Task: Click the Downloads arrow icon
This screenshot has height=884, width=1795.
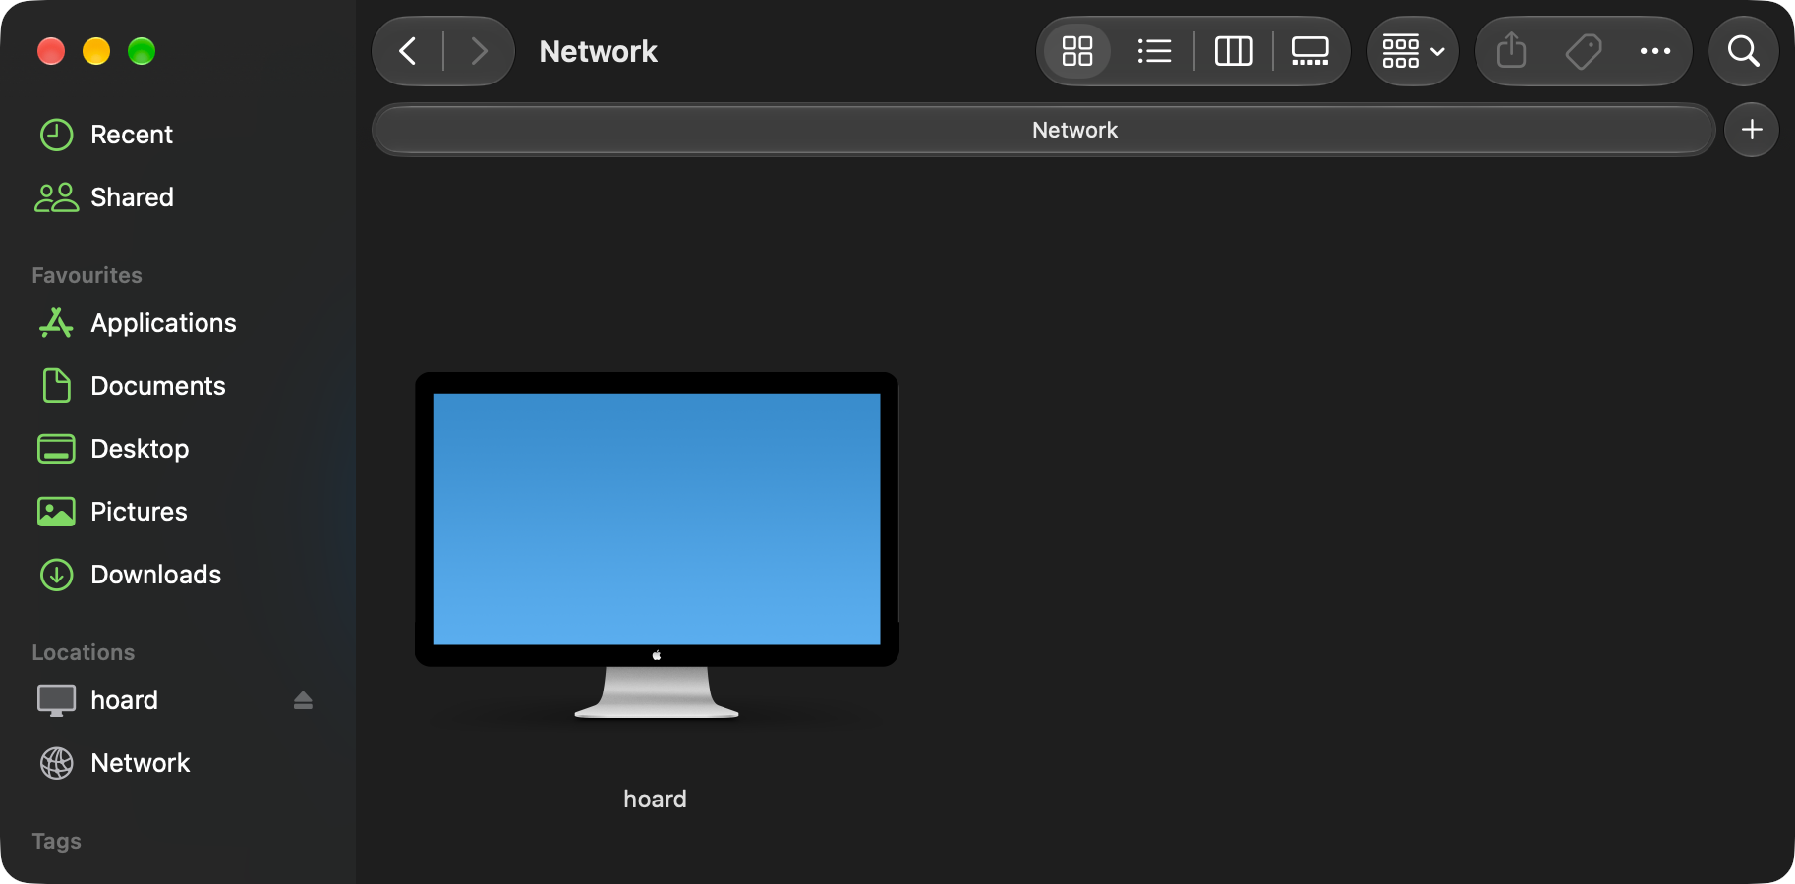Action: click(x=57, y=575)
